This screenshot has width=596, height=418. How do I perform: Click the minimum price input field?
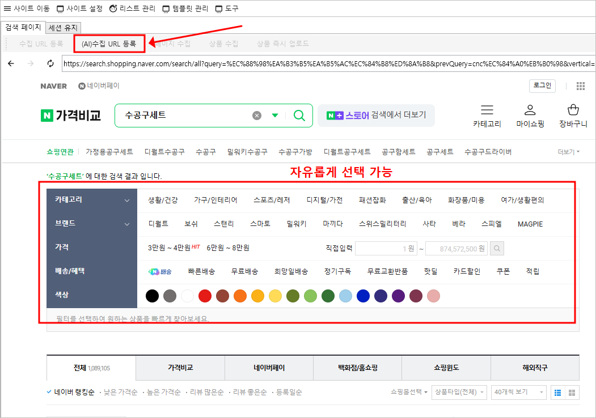[x=386, y=249]
